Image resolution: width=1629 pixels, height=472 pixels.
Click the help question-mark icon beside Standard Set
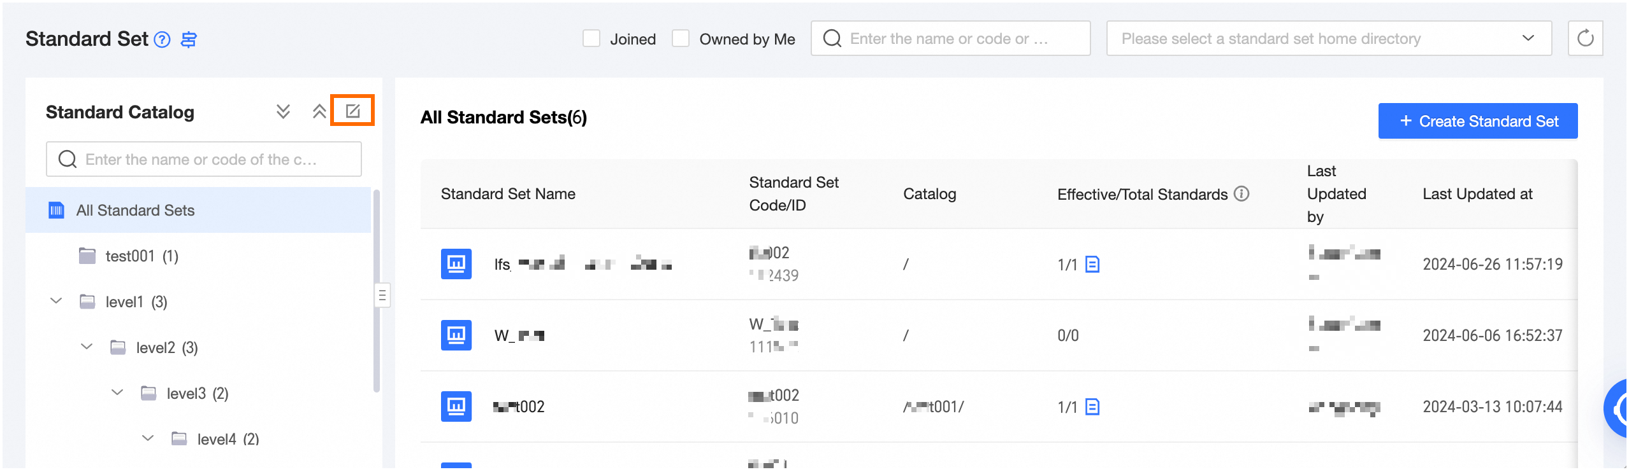tap(163, 40)
